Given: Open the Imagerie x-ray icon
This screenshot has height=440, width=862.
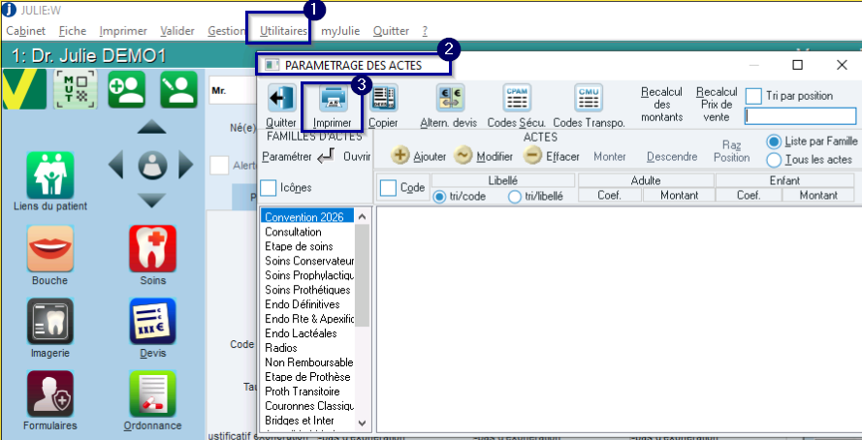Looking at the screenshot, I should click(x=50, y=322).
